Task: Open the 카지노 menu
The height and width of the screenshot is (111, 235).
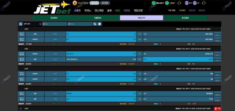Action: [x=88, y=10]
